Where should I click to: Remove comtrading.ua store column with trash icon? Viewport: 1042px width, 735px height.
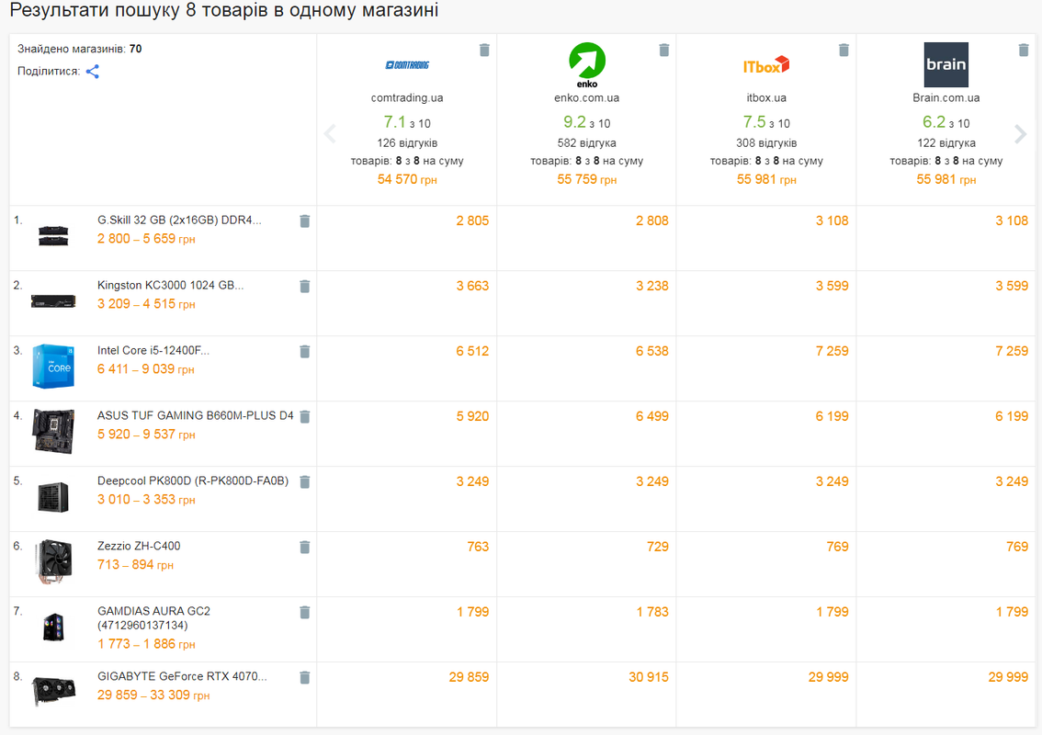484,50
